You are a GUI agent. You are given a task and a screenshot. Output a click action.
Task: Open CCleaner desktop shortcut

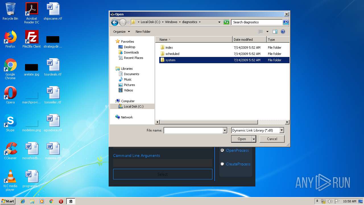pos(10,151)
